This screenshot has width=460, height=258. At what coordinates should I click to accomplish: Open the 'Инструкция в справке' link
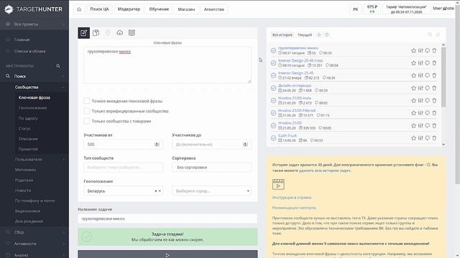[292, 198]
